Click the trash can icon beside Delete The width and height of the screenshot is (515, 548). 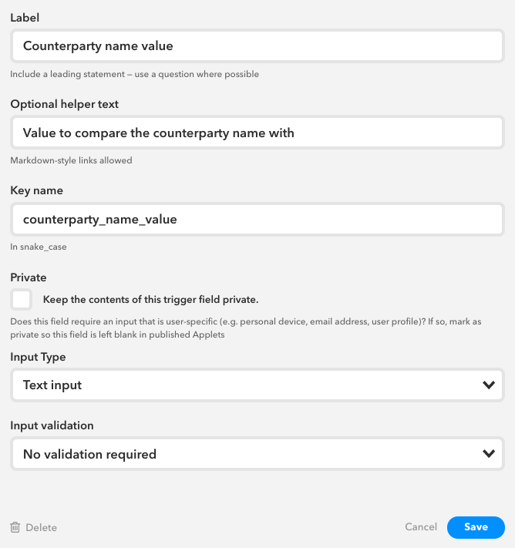[x=15, y=527]
